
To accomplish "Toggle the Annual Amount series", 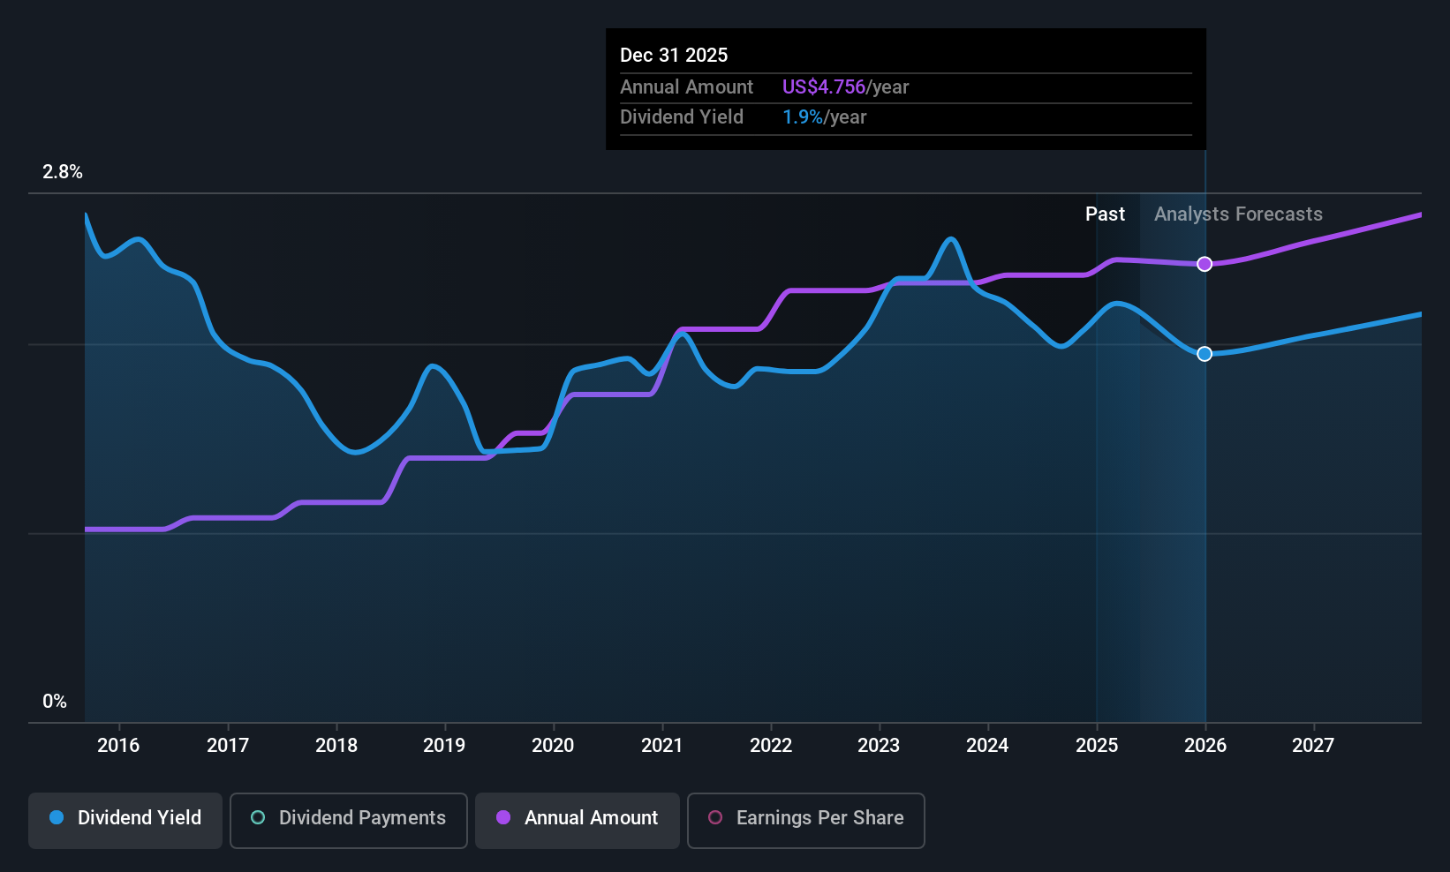I will click(x=578, y=820).
